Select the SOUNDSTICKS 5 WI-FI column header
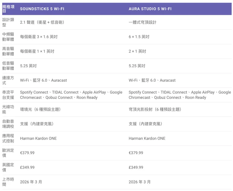This screenshot has height=191, width=233. (x=42, y=9)
